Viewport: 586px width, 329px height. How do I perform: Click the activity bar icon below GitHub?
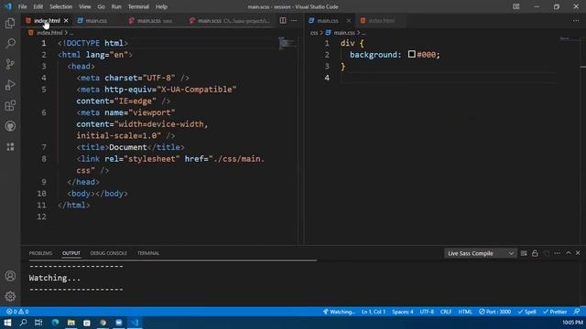[10, 146]
